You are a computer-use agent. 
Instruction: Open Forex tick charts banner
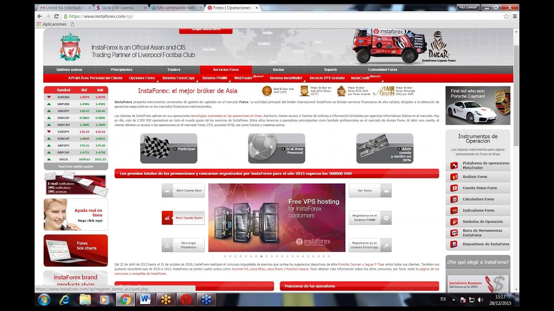pos(76,251)
